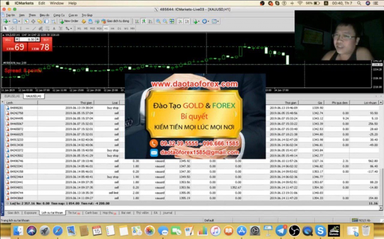The image size is (384, 239).
Task: Click the red SELL 1338.69 button
Action: tap(15, 46)
